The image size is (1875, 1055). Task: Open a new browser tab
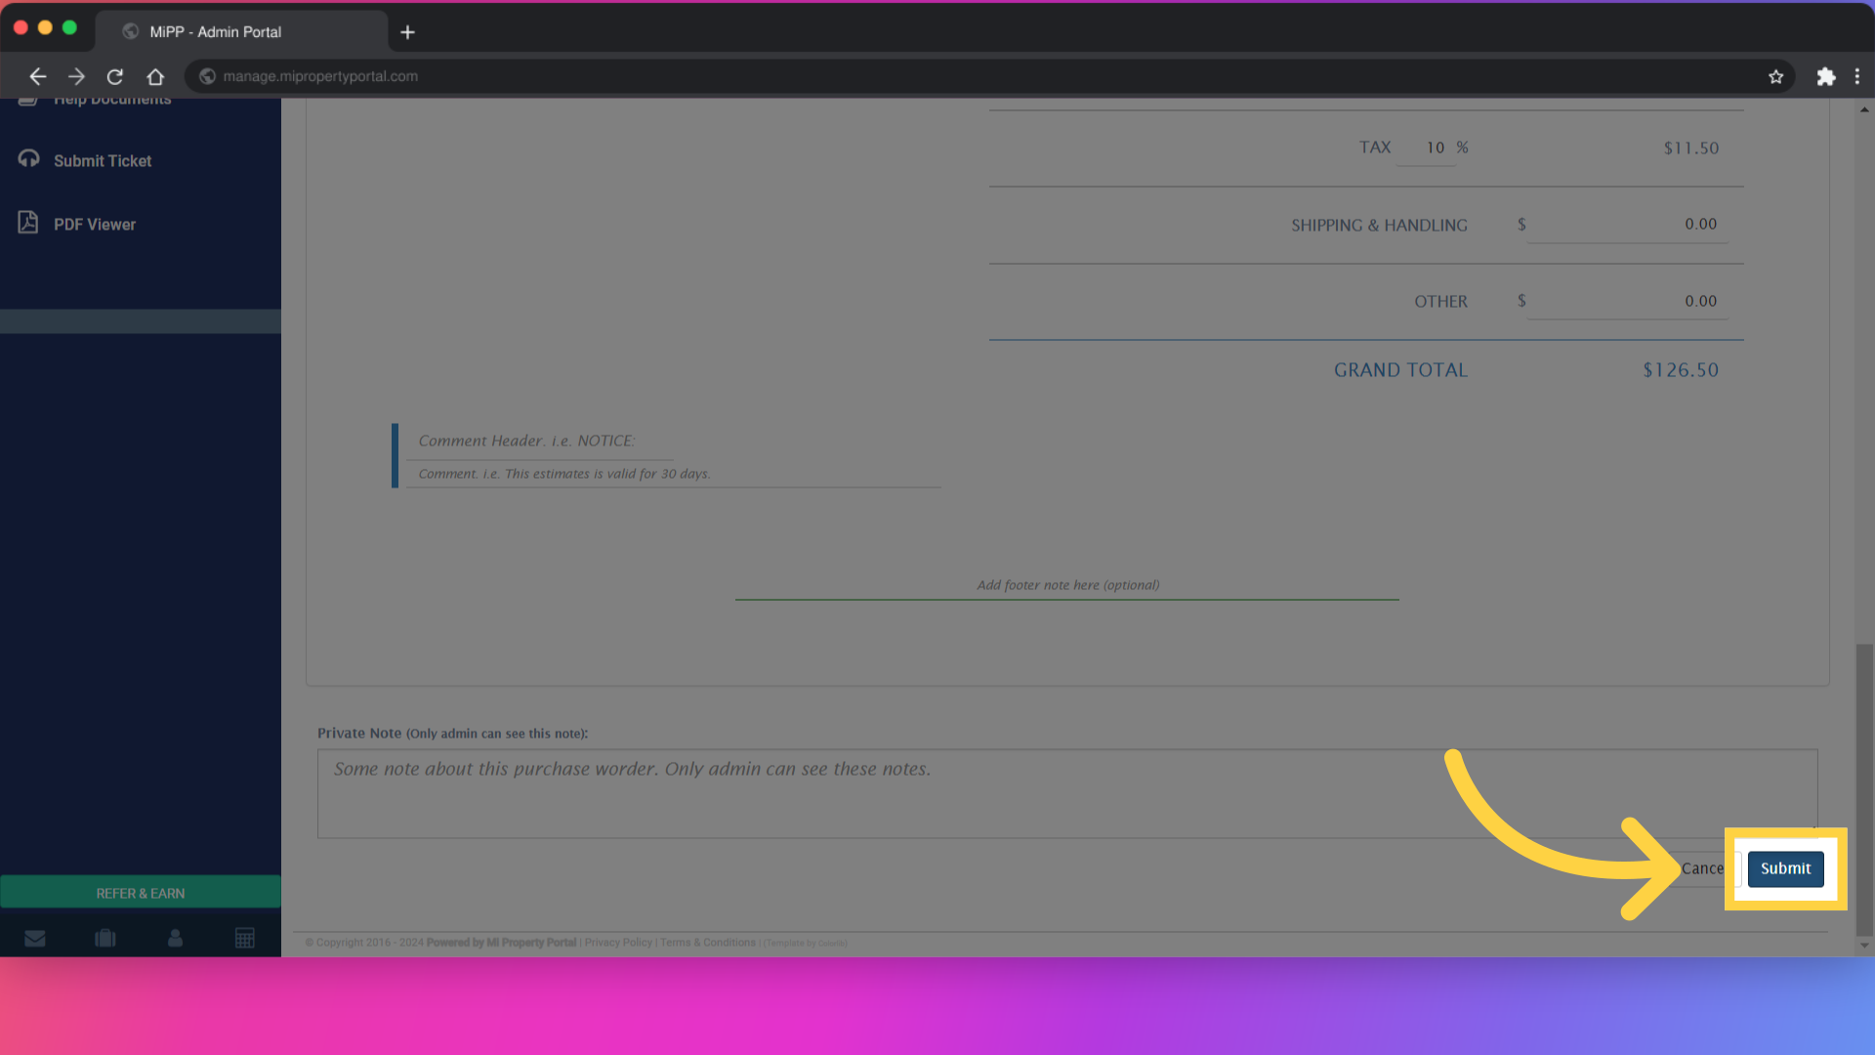coord(407,31)
